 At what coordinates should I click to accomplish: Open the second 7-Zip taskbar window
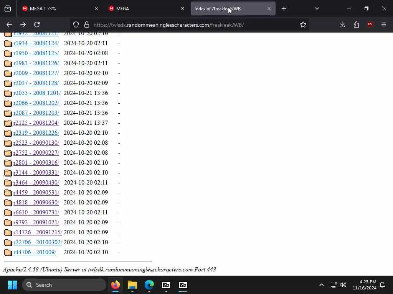[x=183, y=285]
